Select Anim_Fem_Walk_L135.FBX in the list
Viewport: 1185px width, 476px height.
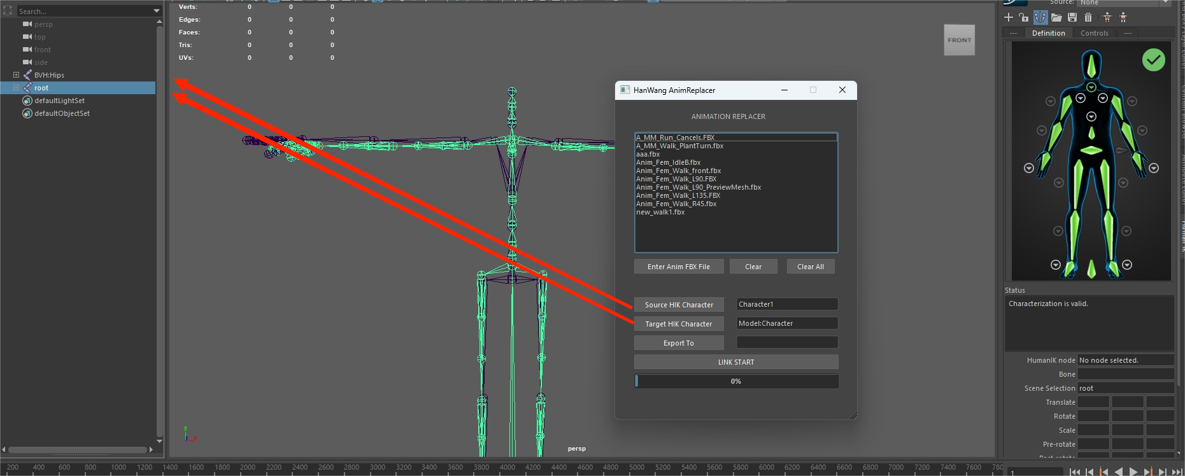click(736, 195)
